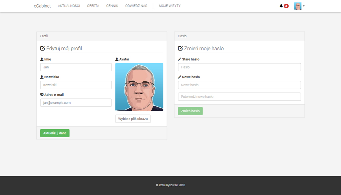Open the notifications bell icon
This screenshot has height=195, width=341.
click(x=281, y=6)
